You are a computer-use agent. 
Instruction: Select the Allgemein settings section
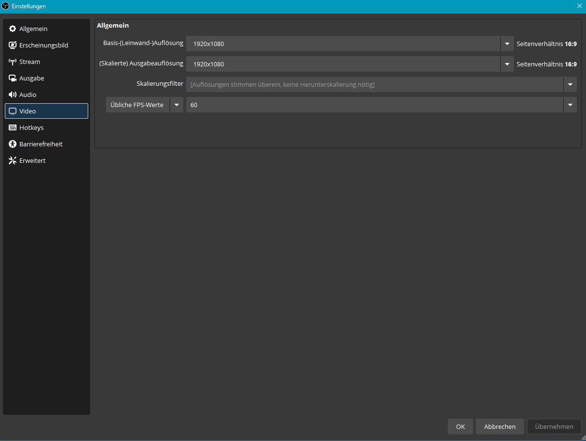point(33,28)
